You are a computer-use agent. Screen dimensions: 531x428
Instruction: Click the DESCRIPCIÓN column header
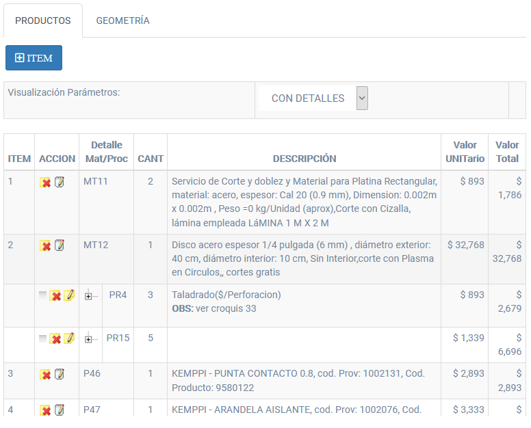click(304, 159)
